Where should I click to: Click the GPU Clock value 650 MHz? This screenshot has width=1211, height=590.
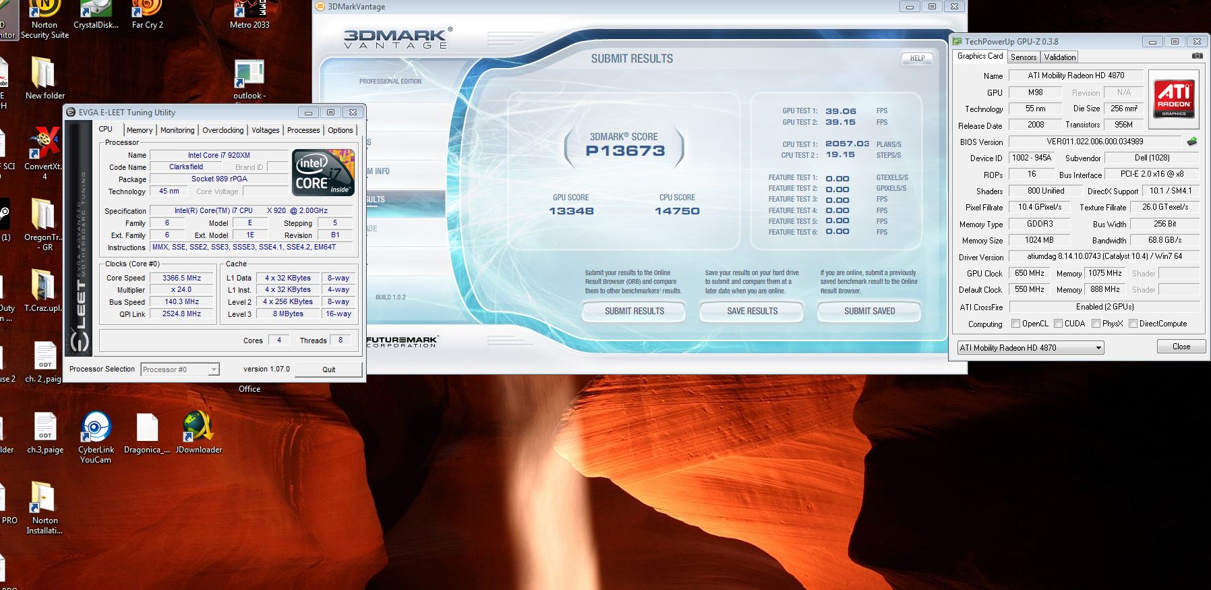click(x=1030, y=273)
